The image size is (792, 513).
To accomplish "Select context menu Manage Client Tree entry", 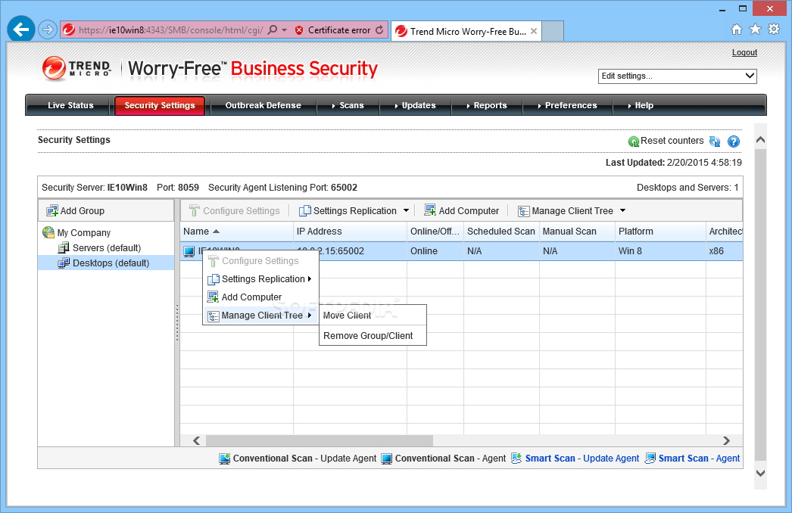I will coord(260,316).
